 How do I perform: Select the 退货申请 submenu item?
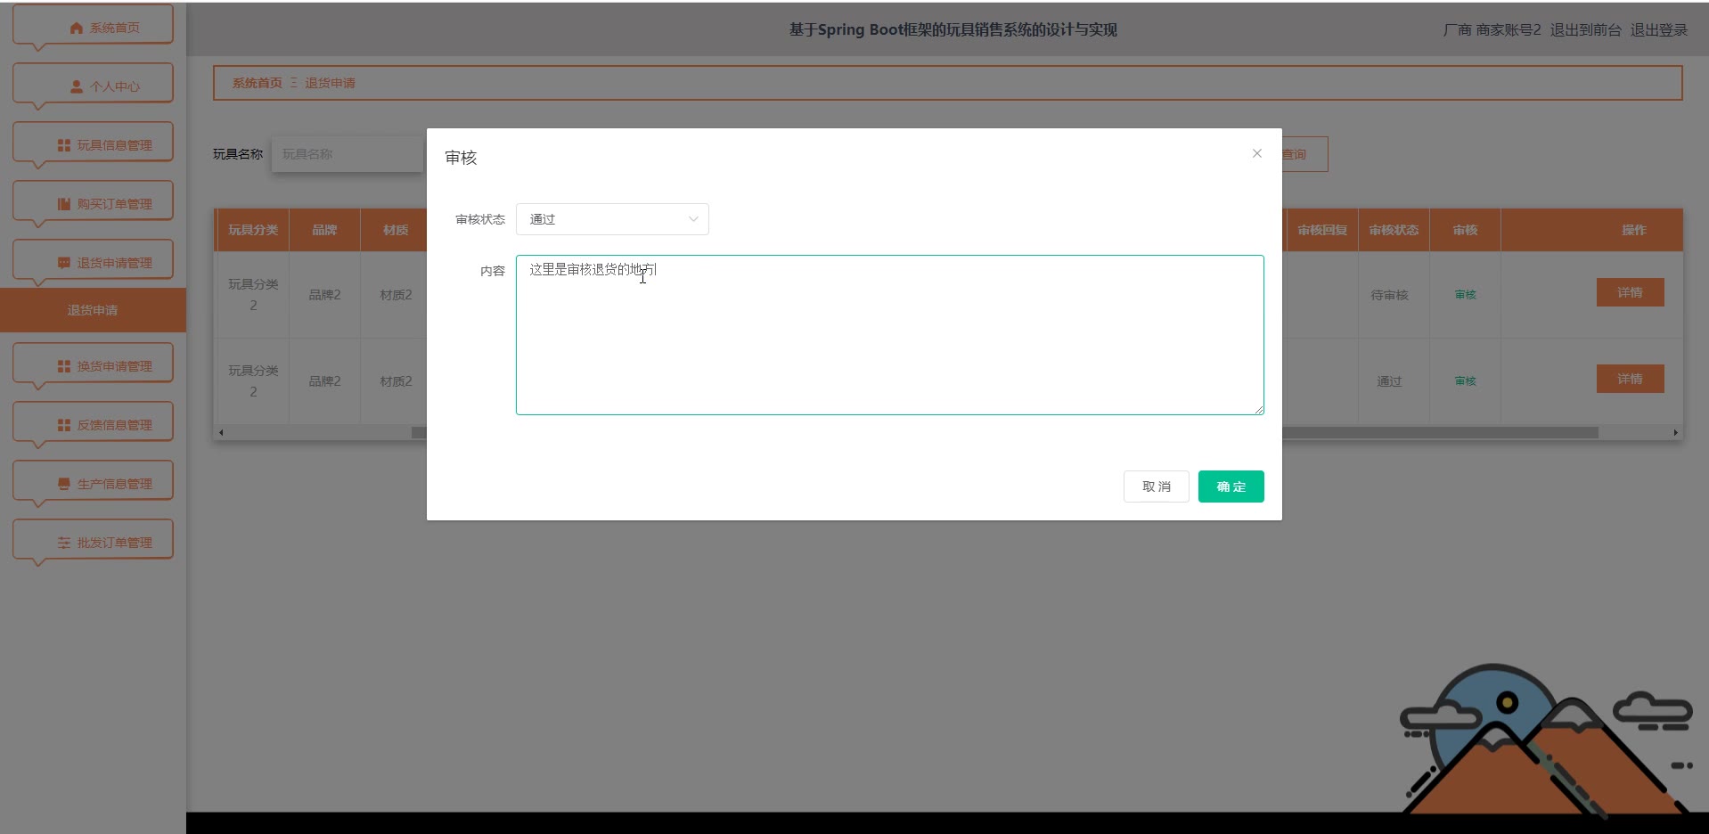click(x=93, y=310)
